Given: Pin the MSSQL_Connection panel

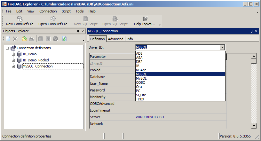Looking at the screenshot, I should [x=251, y=31].
